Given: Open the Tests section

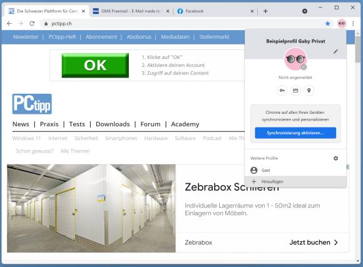Looking at the screenshot, I should click(x=77, y=124).
